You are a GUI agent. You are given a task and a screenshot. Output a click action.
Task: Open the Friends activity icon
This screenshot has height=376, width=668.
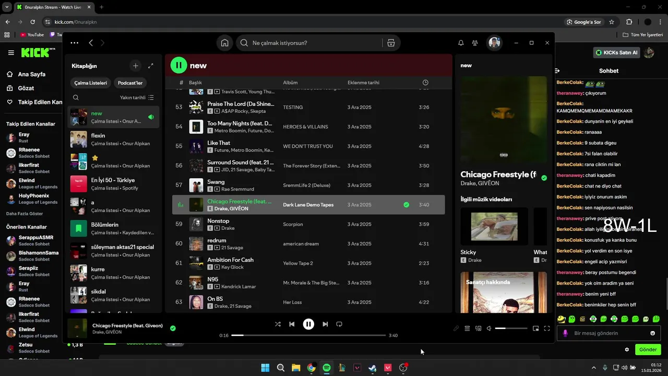click(x=475, y=43)
